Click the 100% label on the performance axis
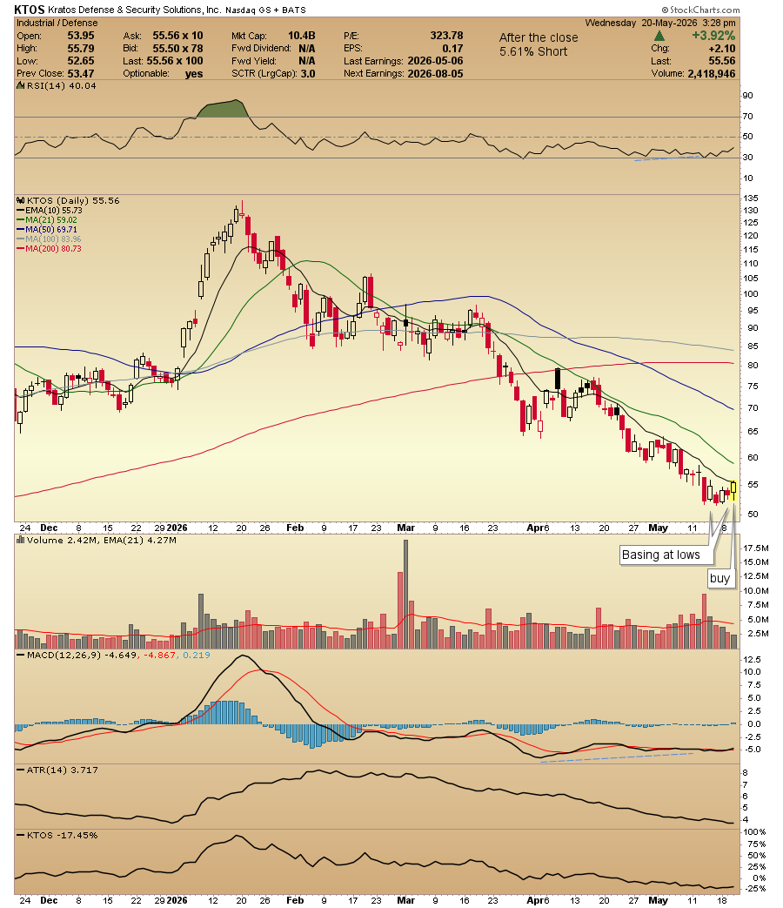 [x=754, y=832]
